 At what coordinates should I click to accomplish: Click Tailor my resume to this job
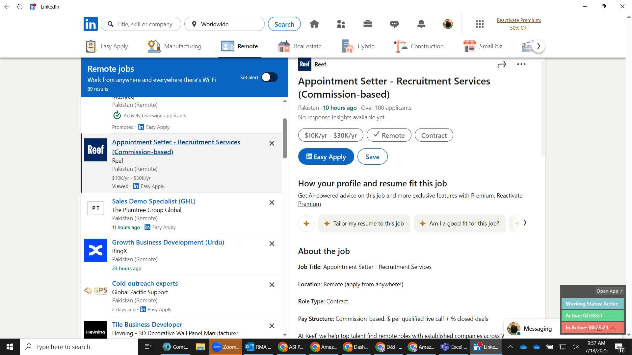364,224
